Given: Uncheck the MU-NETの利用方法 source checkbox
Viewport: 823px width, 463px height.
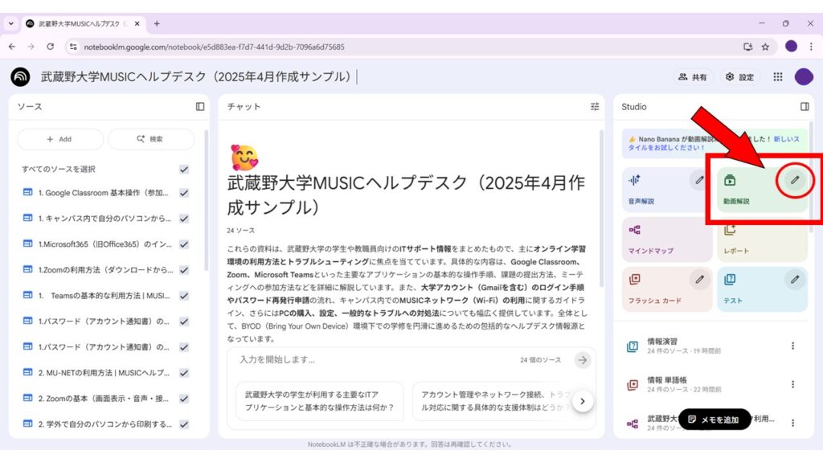Looking at the screenshot, I should (x=184, y=373).
